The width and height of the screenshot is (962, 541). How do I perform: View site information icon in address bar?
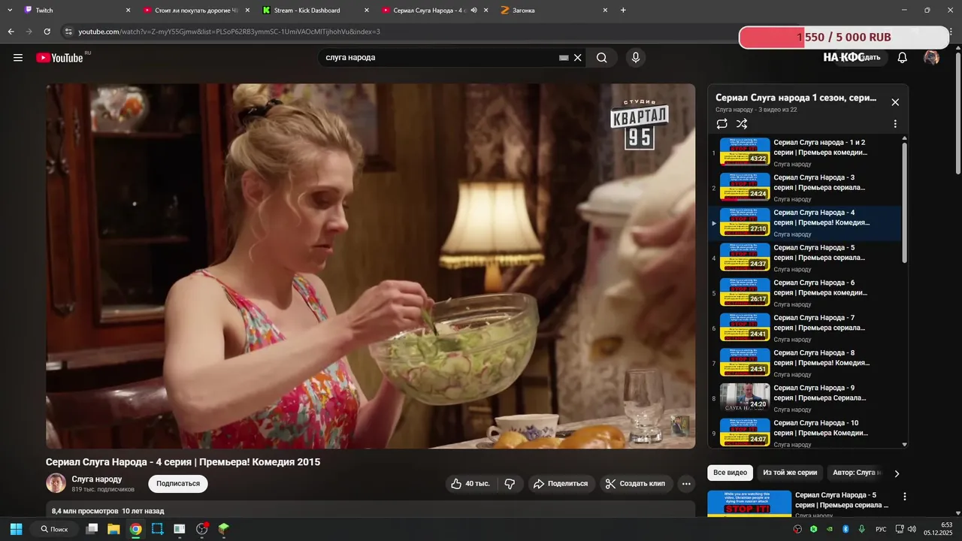pos(68,32)
